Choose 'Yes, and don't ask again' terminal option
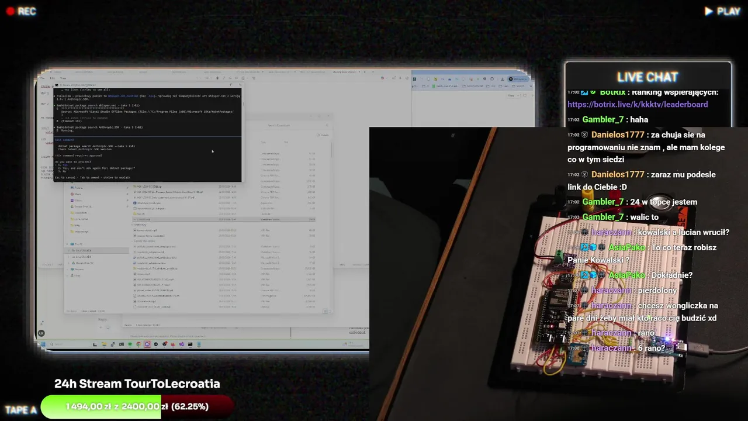The height and width of the screenshot is (421, 748). [x=96, y=168]
